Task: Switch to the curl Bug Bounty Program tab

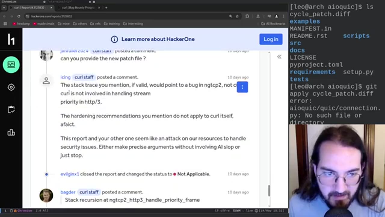Action: click(x=79, y=8)
